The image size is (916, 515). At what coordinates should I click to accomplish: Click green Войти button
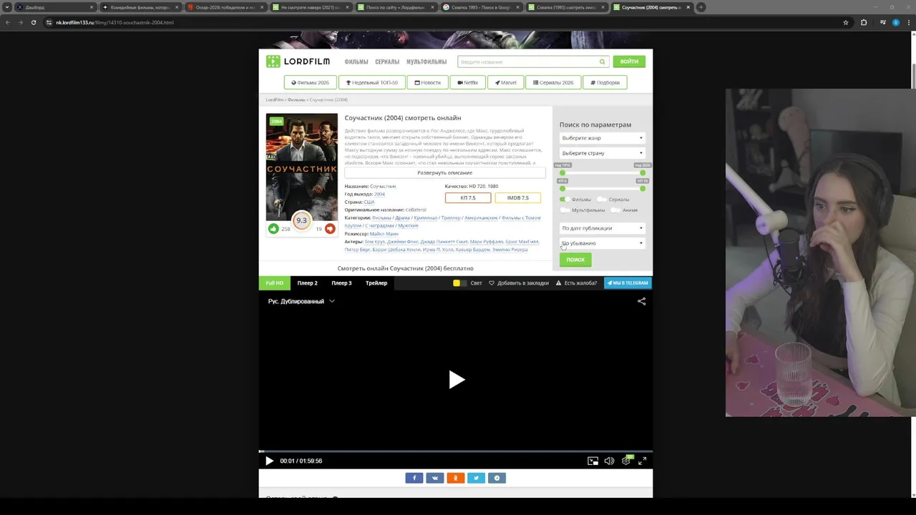629,62
